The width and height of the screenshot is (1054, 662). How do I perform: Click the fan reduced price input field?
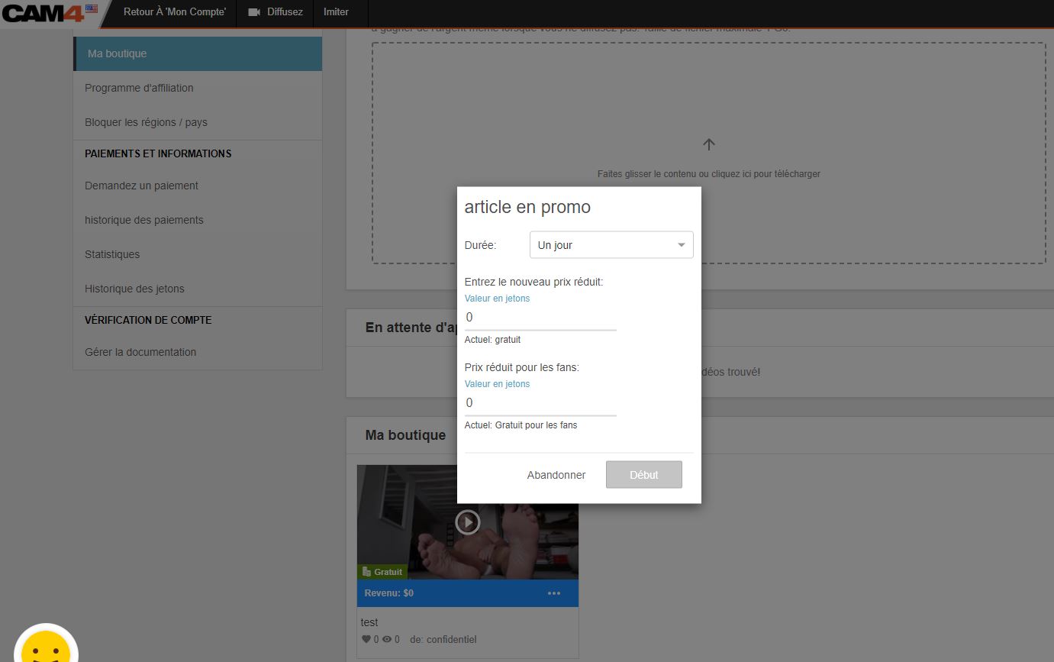[x=540, y=403]
